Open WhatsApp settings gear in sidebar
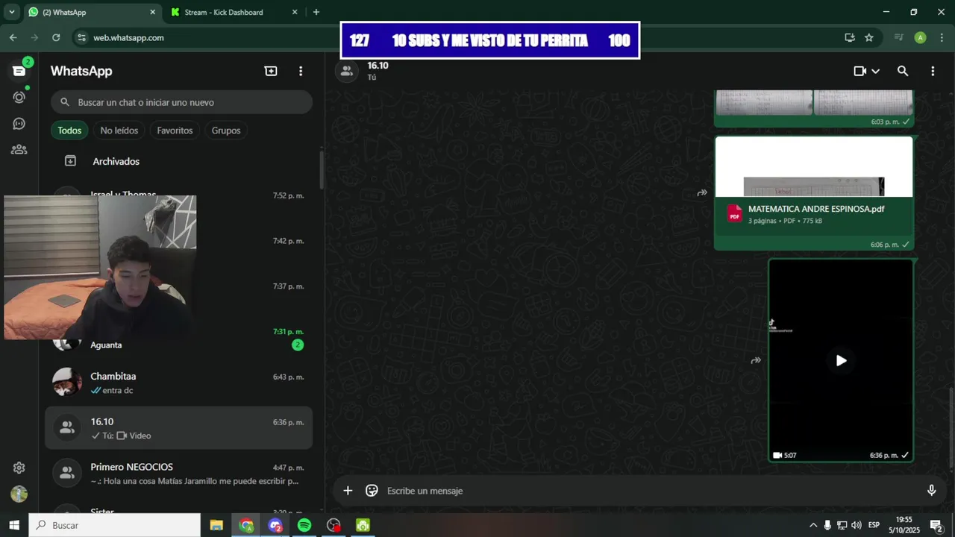This screenshot has width=955, height=537. pyautogui.click(x=19, y=468)
